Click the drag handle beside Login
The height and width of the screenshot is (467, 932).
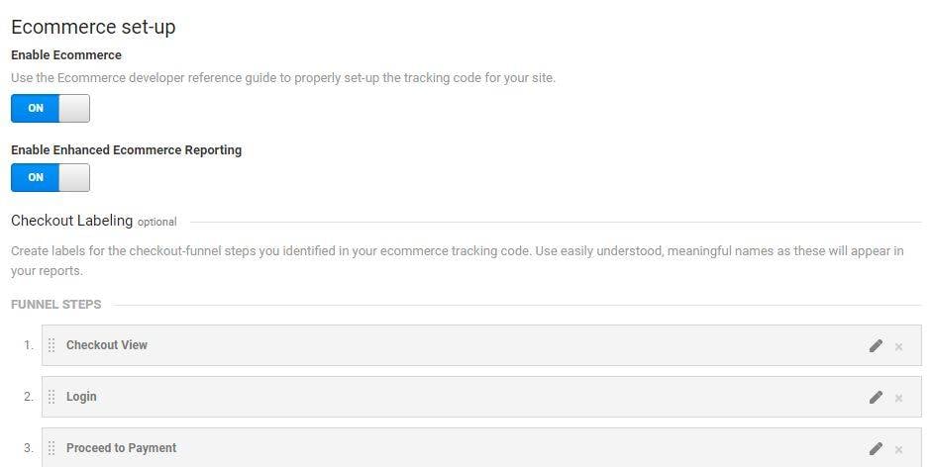tap(52, 397)
